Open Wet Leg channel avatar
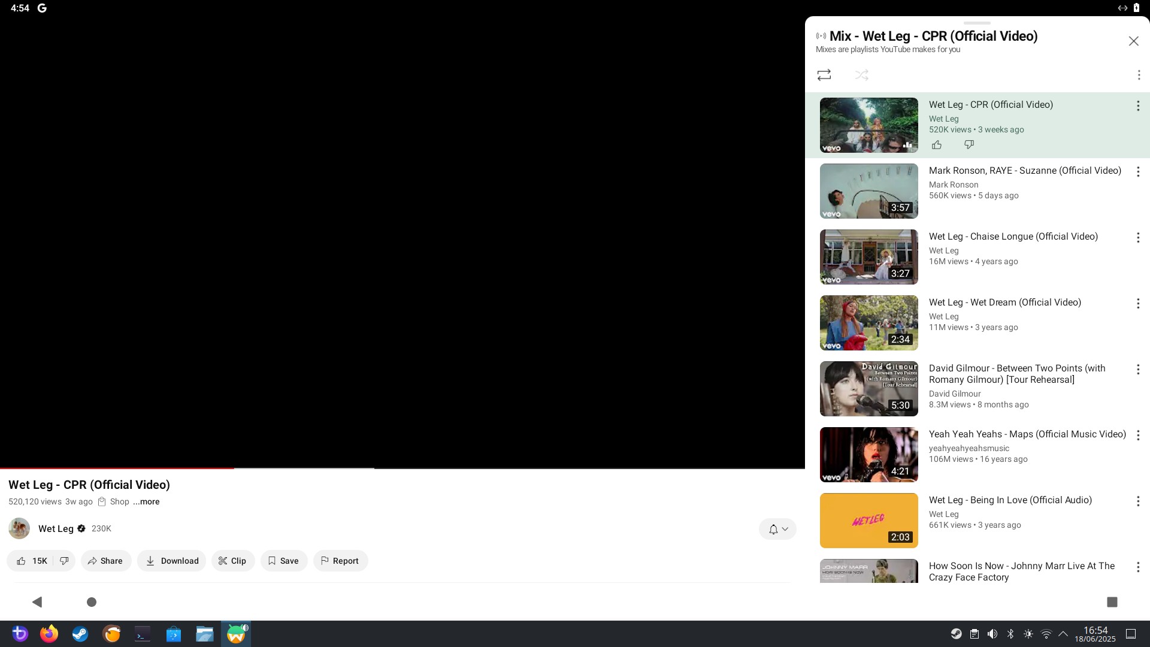The height and width of the screenshot is (647, 1150). click(x=19, y=528)
